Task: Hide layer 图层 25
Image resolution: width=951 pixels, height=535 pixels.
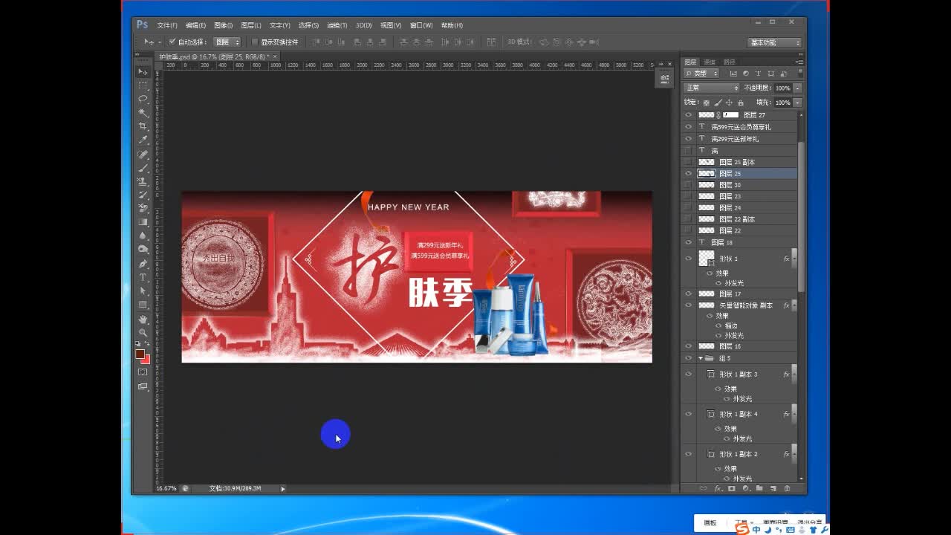Action: click(688, 173)
